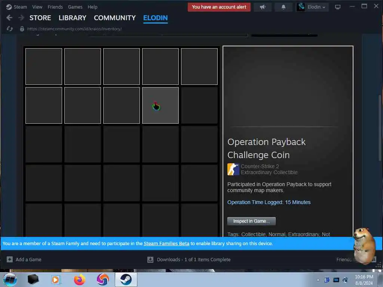Click the 'Add a Game' label
Screen dimensions: 383x287
coord(28,260)
